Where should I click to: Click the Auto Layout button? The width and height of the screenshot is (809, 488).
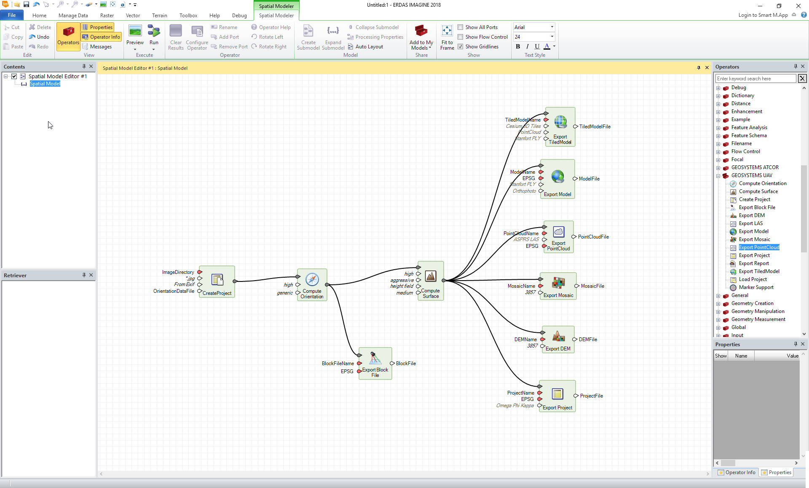tap(365, 46)
